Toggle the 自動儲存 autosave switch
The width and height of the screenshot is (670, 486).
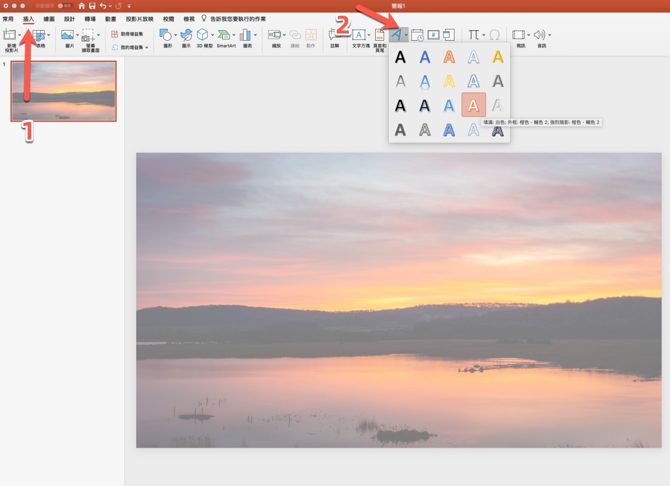click(65, 6)
